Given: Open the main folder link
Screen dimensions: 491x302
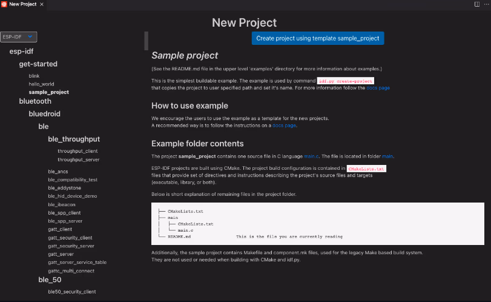Looking at the screenshot, I should tap(387, 156).
